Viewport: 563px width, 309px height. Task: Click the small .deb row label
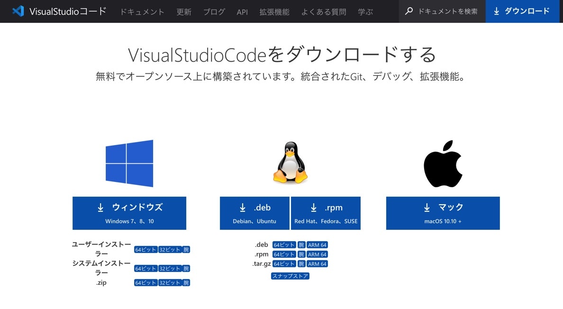tap(262, 245)
